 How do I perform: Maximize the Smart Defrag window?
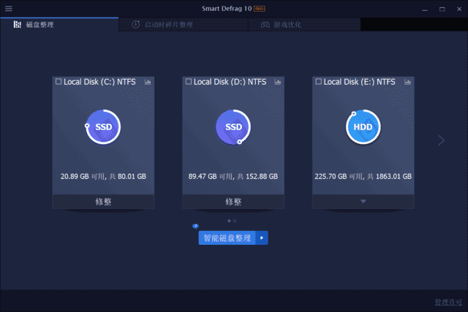coord(442,9)
